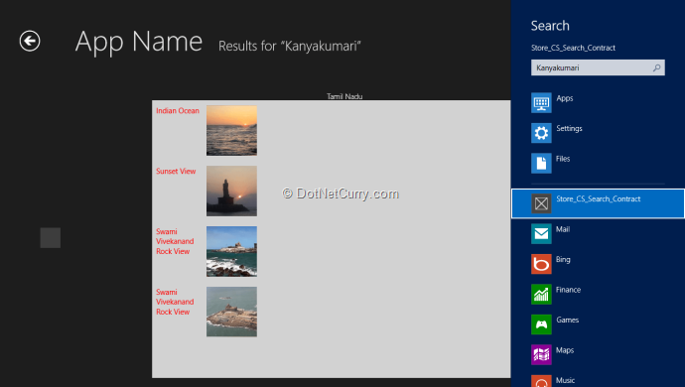Select the Apps search scope icon
This screenshot has height=387, width=685.
tap(541, 103)
